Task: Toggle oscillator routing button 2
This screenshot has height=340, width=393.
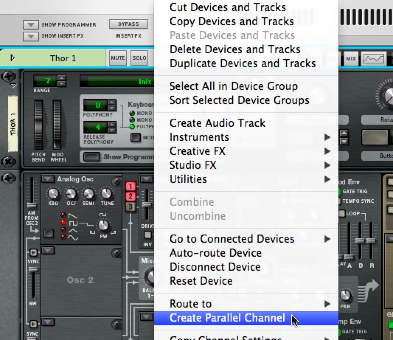Action: point(131,197)
